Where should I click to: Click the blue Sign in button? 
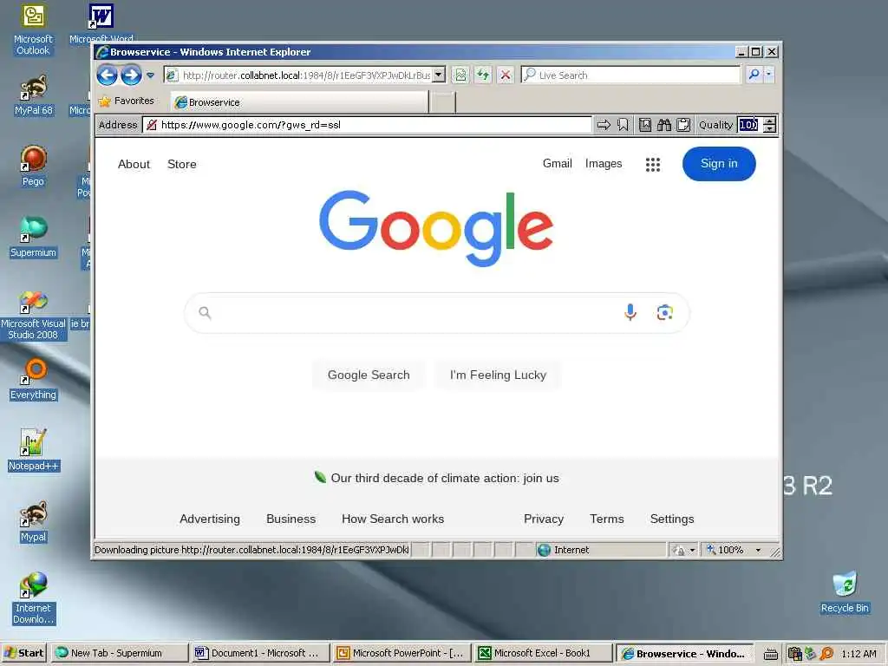point(719,164)
